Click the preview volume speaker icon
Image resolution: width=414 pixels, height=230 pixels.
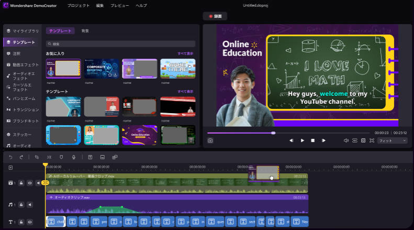(346, 140)
